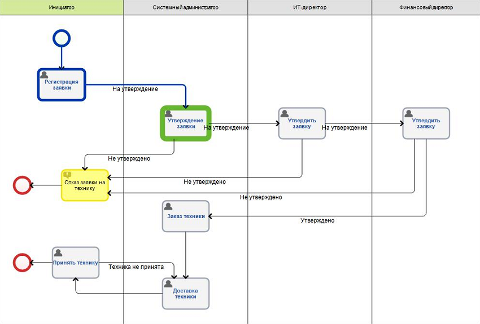Click the Заказ техники task box
Screen dimensions: 480x324
point(186,216)
